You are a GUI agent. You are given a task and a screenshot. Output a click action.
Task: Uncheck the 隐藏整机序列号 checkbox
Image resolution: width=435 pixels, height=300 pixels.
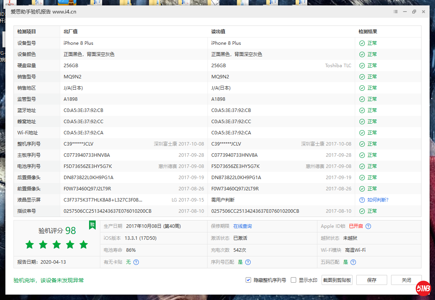[248, 280]
